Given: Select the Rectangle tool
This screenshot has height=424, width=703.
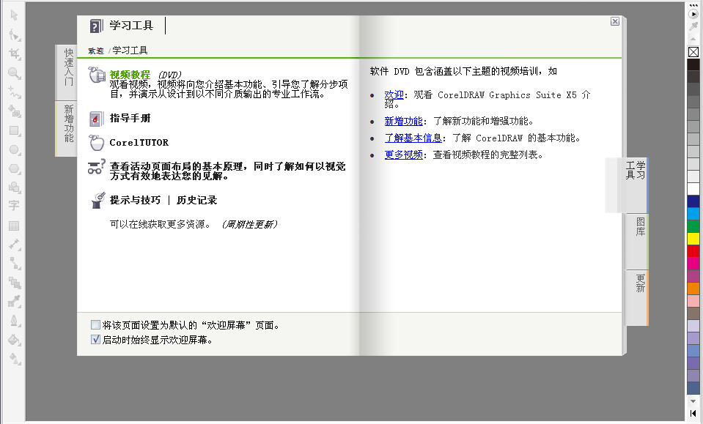Looking at the screenshot, I should (14, 130).
